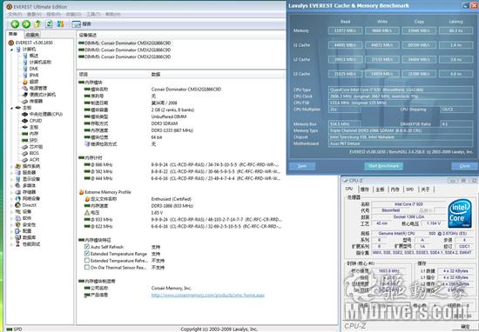Viewport: 479px width, 332px height.
Task: Open the 中央处理器(CPU) tree item
Action: click(46, 114)
